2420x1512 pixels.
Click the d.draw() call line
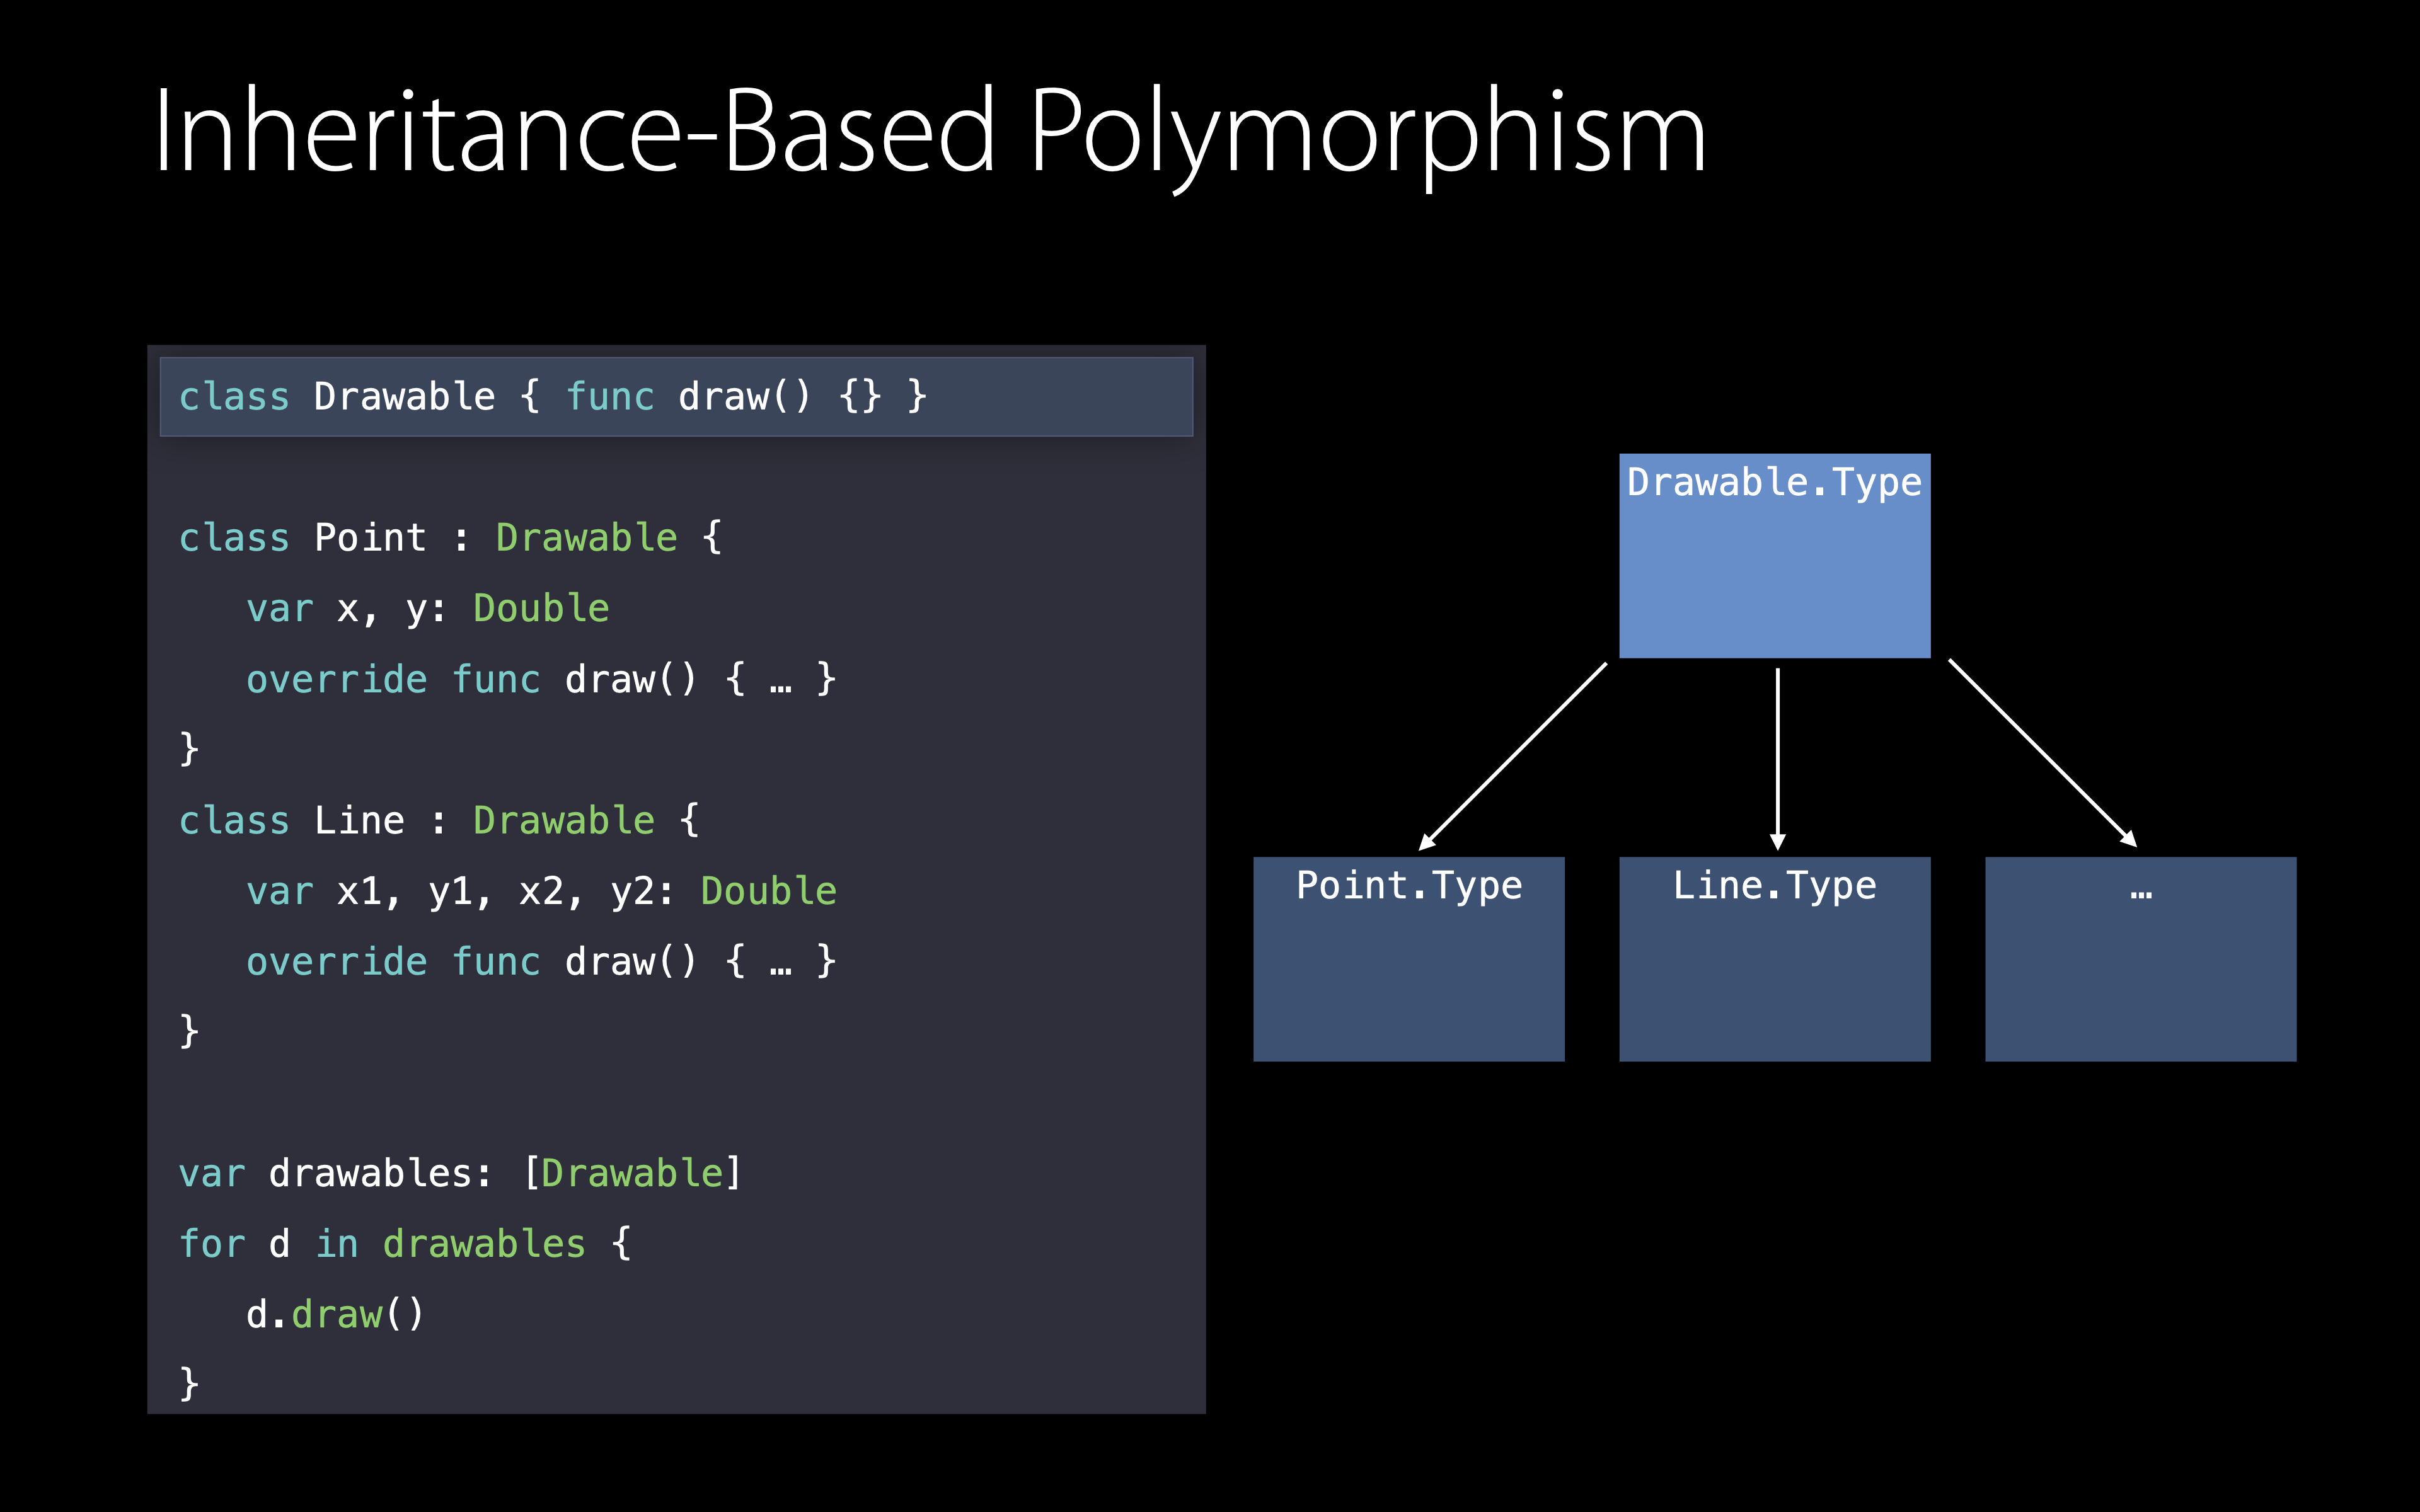click(335, 1315)
